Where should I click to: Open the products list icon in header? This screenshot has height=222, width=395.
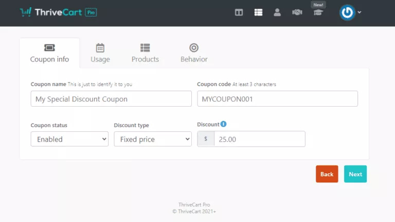(258, 12)
